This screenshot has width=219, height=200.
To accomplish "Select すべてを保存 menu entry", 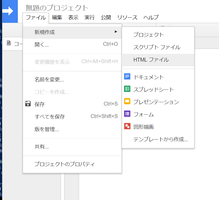I will [x=72, y=117].
